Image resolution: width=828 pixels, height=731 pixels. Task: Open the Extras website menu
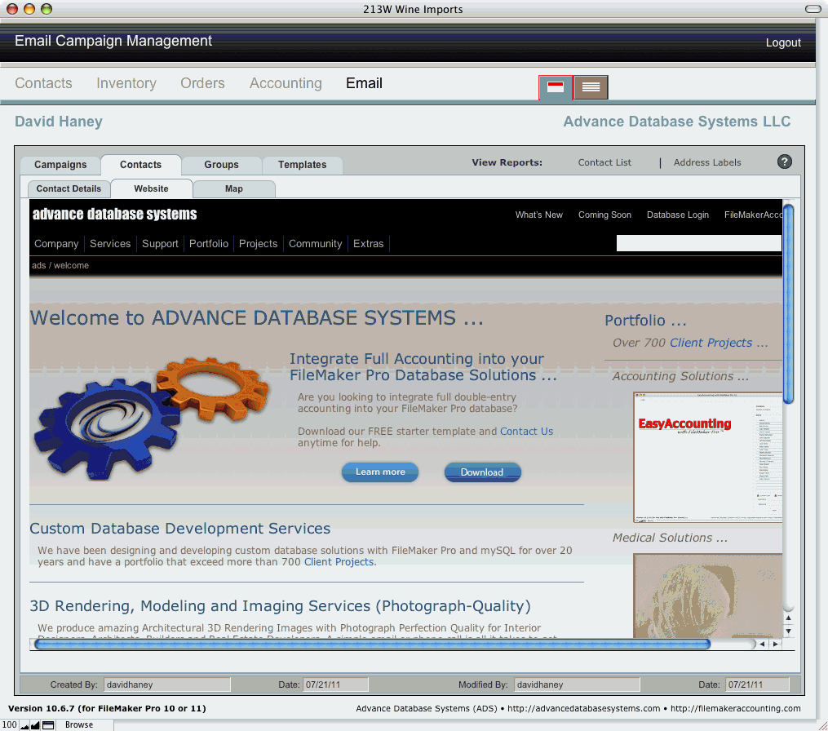368,243
